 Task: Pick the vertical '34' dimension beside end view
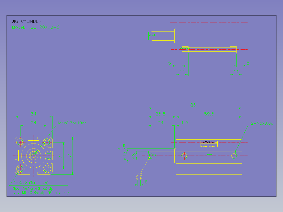pos(70,156)
